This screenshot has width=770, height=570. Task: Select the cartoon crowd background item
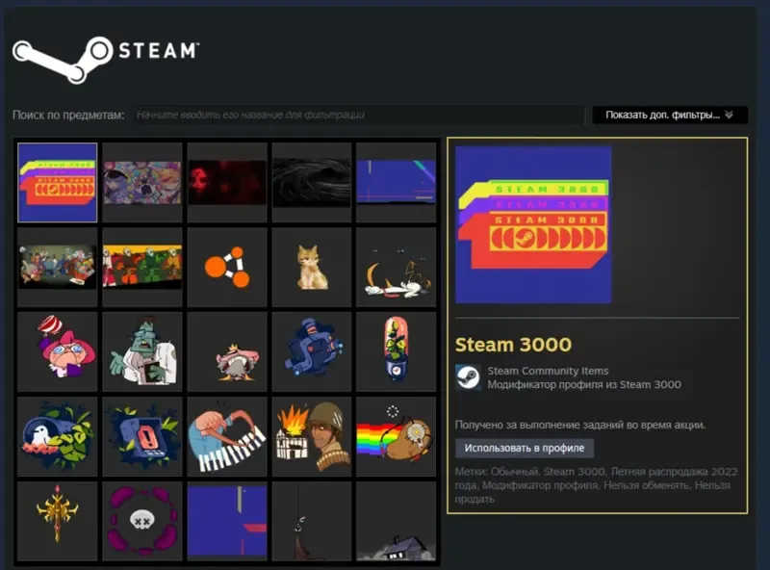(58, 267)
